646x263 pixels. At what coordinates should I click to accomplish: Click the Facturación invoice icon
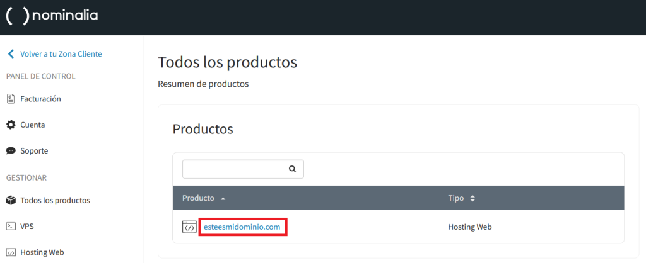11,99
